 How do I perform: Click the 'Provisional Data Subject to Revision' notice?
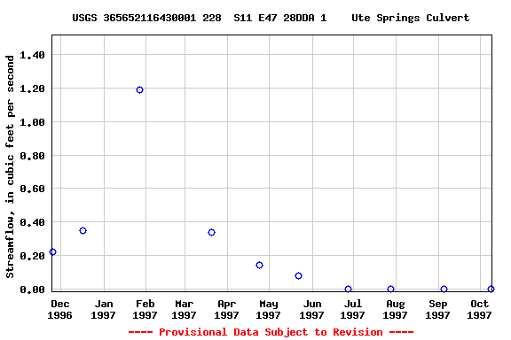click(x=271, y=332)
